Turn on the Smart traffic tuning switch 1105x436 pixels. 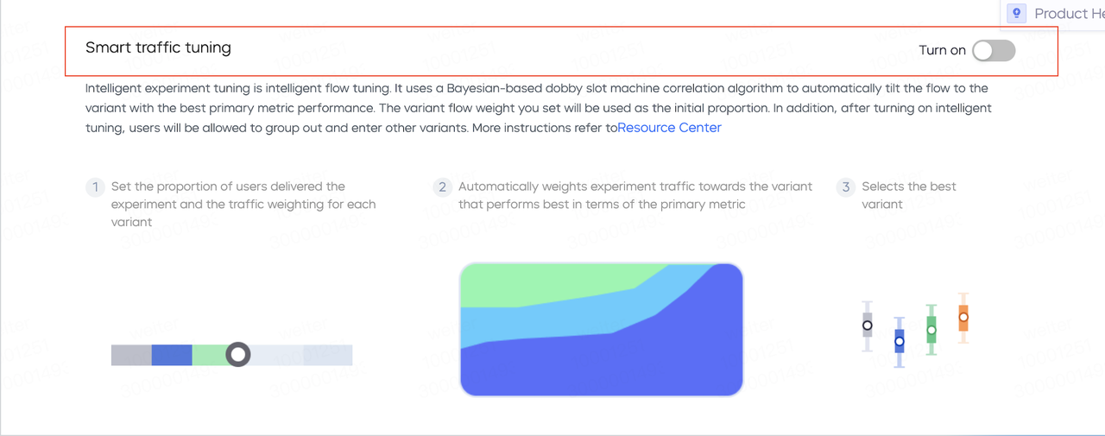pos(994,51)
